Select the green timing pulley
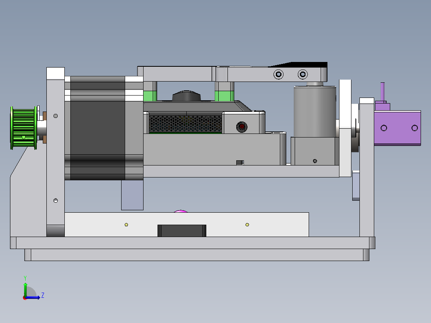 click(x=24, y=128)
